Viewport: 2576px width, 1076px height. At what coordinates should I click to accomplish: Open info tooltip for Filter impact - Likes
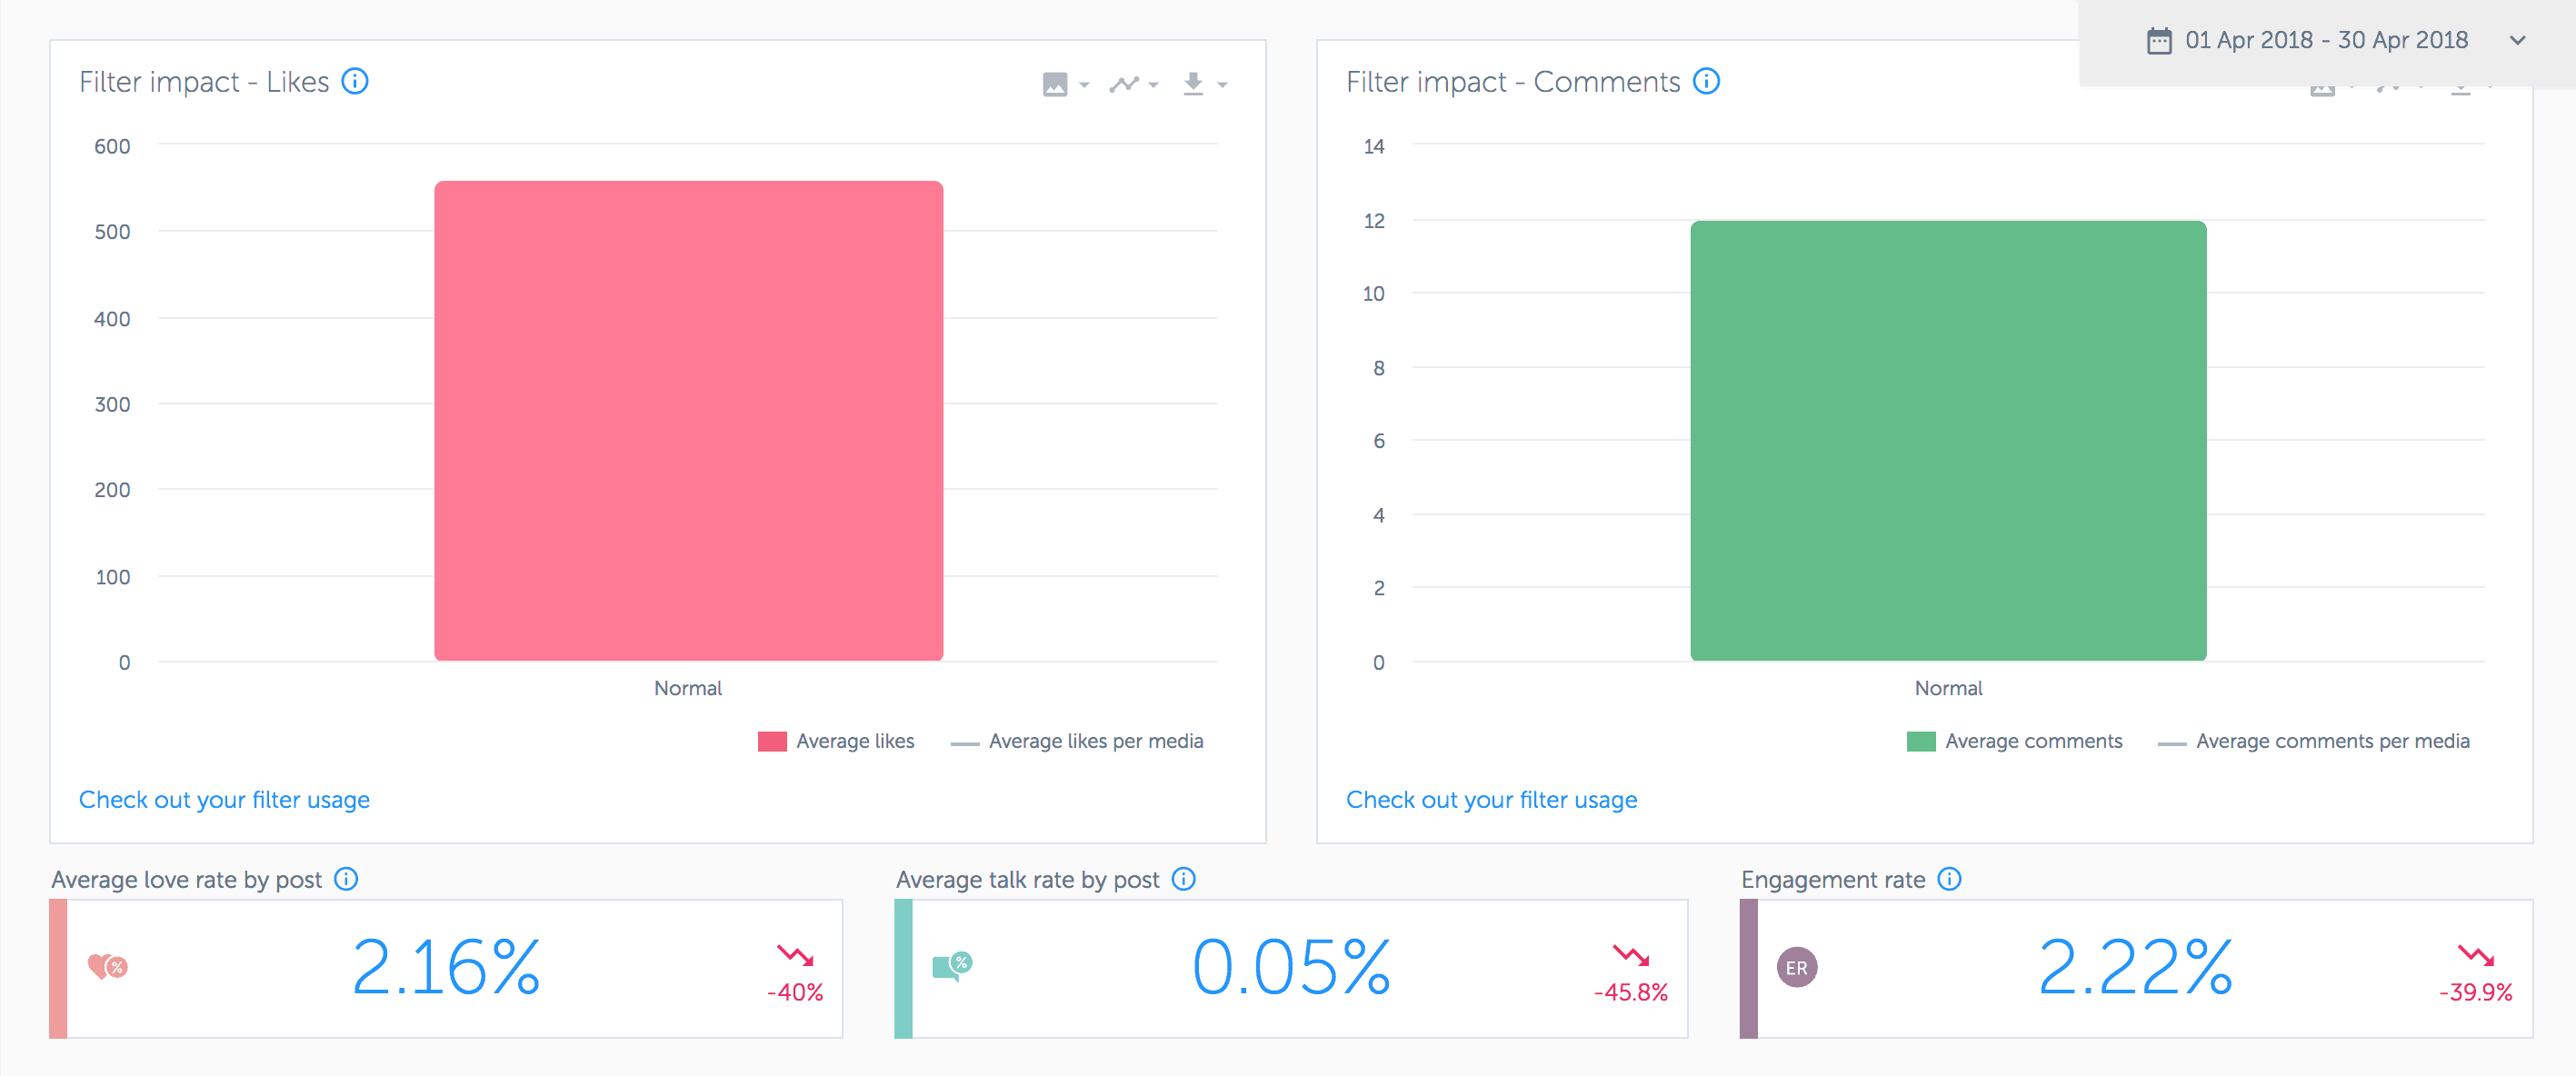tap(356, 82)
